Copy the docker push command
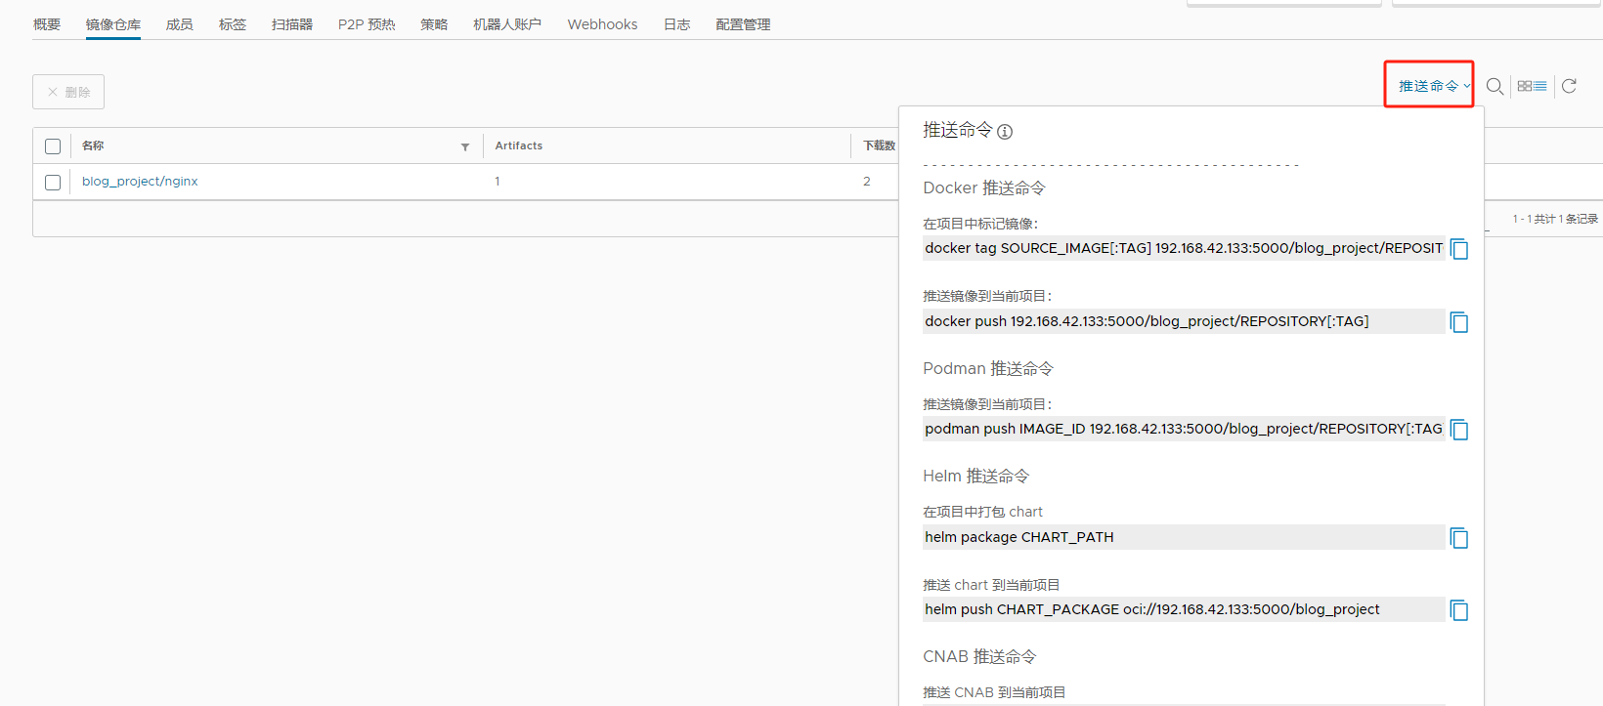The height and width of the screenshot is (706, 1603). tap(1459, 322)
